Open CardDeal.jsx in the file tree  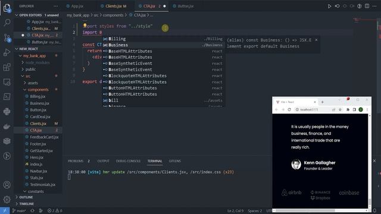40,117
